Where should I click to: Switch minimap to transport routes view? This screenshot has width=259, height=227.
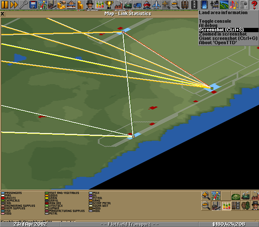(x=236, y=206)
